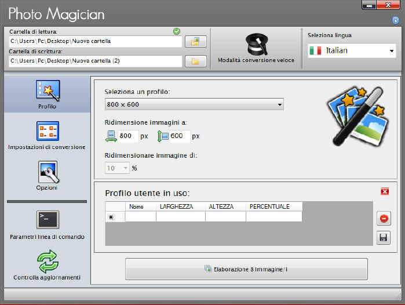This screenshot has height=305, width=405.
Task: Click the LARGHEZZA column header
Action: 181,206
